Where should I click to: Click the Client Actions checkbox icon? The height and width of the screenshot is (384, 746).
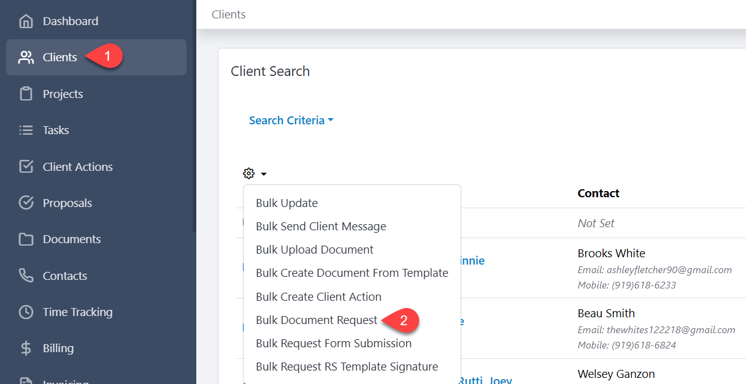[26, 167]
